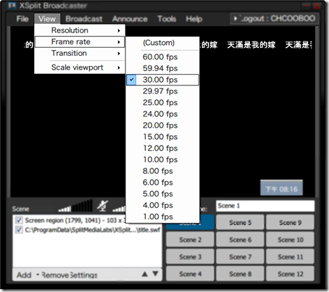The image size is (329, 292).
Task: Set frame rate to 25.00 fps
Action: [x=162, y=103]
